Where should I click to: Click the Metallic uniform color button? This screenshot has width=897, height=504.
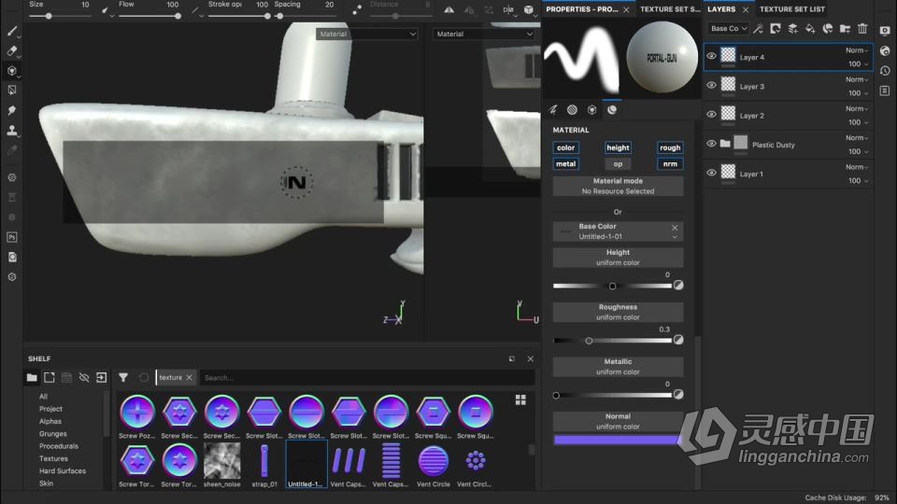618,367
